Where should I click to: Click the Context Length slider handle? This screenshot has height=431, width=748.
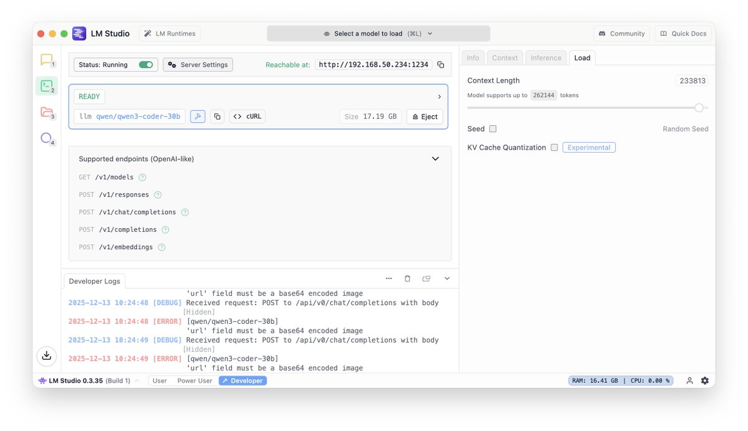click(699, 108)
